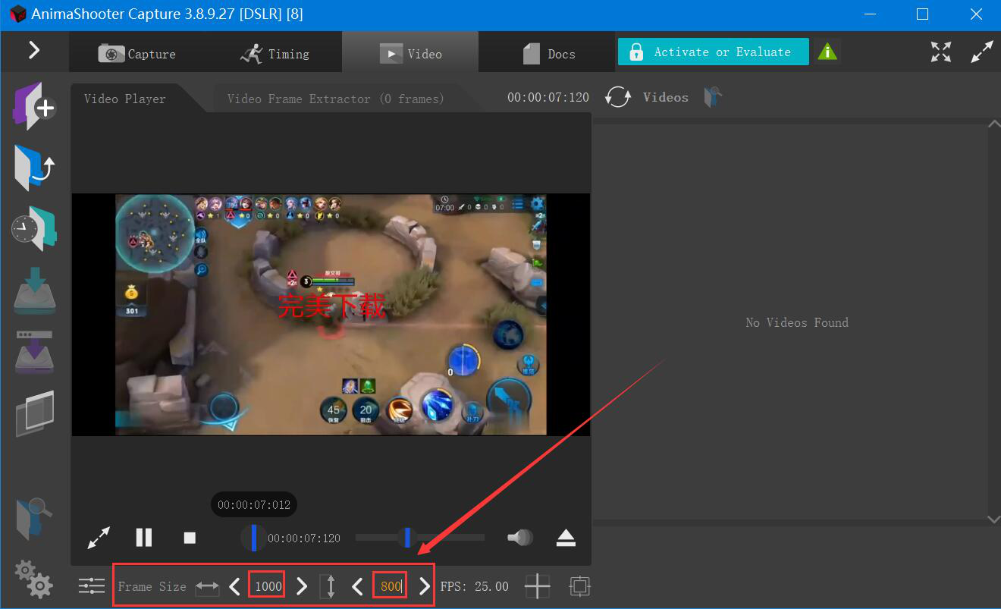Viewport: 1001px width, 609px height.
Task: Open the Video Frame Extractor tab
Action: 335,99
